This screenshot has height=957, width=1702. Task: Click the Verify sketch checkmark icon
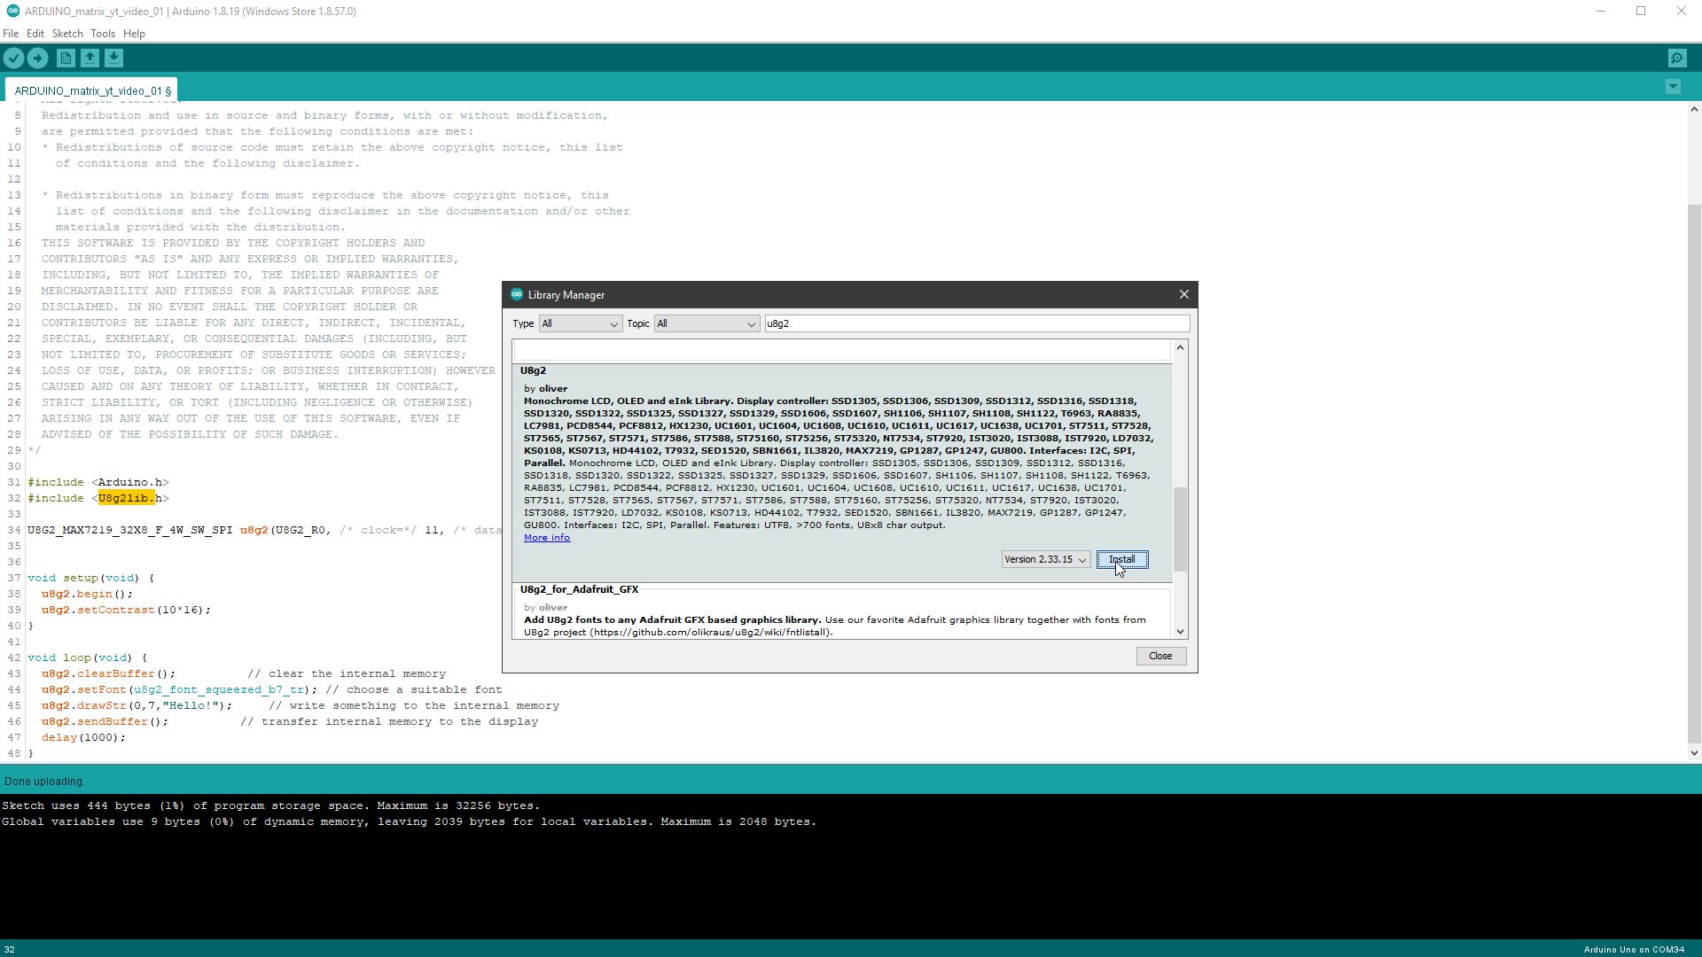13,58
